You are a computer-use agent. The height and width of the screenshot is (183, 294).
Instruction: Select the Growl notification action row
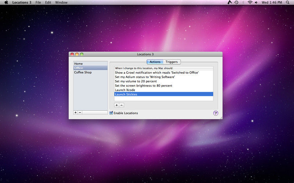click(164, 72)
